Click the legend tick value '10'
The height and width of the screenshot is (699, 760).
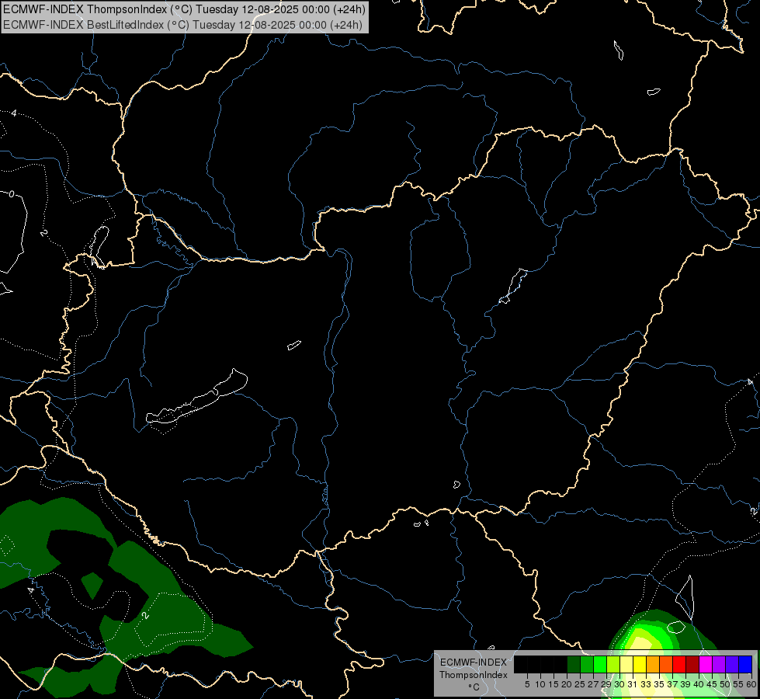coord(540,684)
